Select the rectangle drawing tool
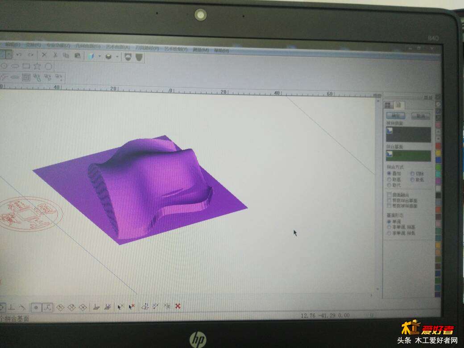 click(x=26, y=66)
